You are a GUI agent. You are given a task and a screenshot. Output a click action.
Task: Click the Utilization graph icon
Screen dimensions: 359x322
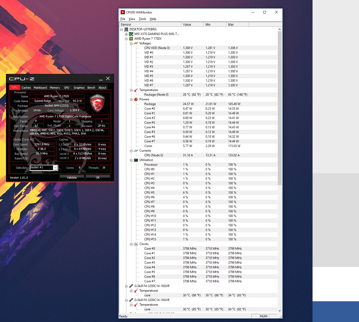[136, 160]
